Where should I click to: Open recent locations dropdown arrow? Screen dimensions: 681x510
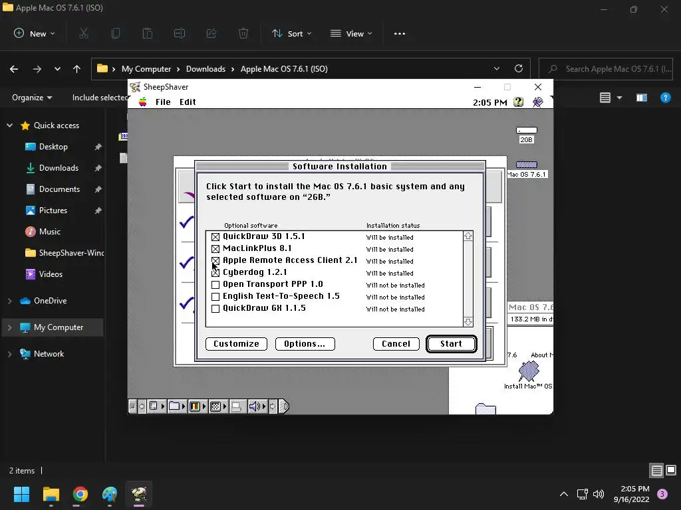[57, 68]
